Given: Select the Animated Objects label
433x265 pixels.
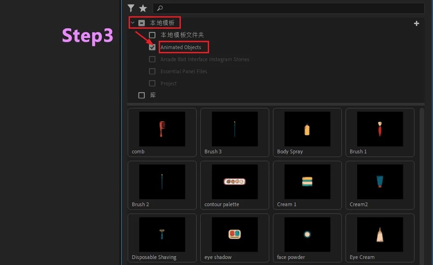Looking at the screenshot, I should tap(181, 47).
